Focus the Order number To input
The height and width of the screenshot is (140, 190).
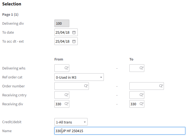144,86
